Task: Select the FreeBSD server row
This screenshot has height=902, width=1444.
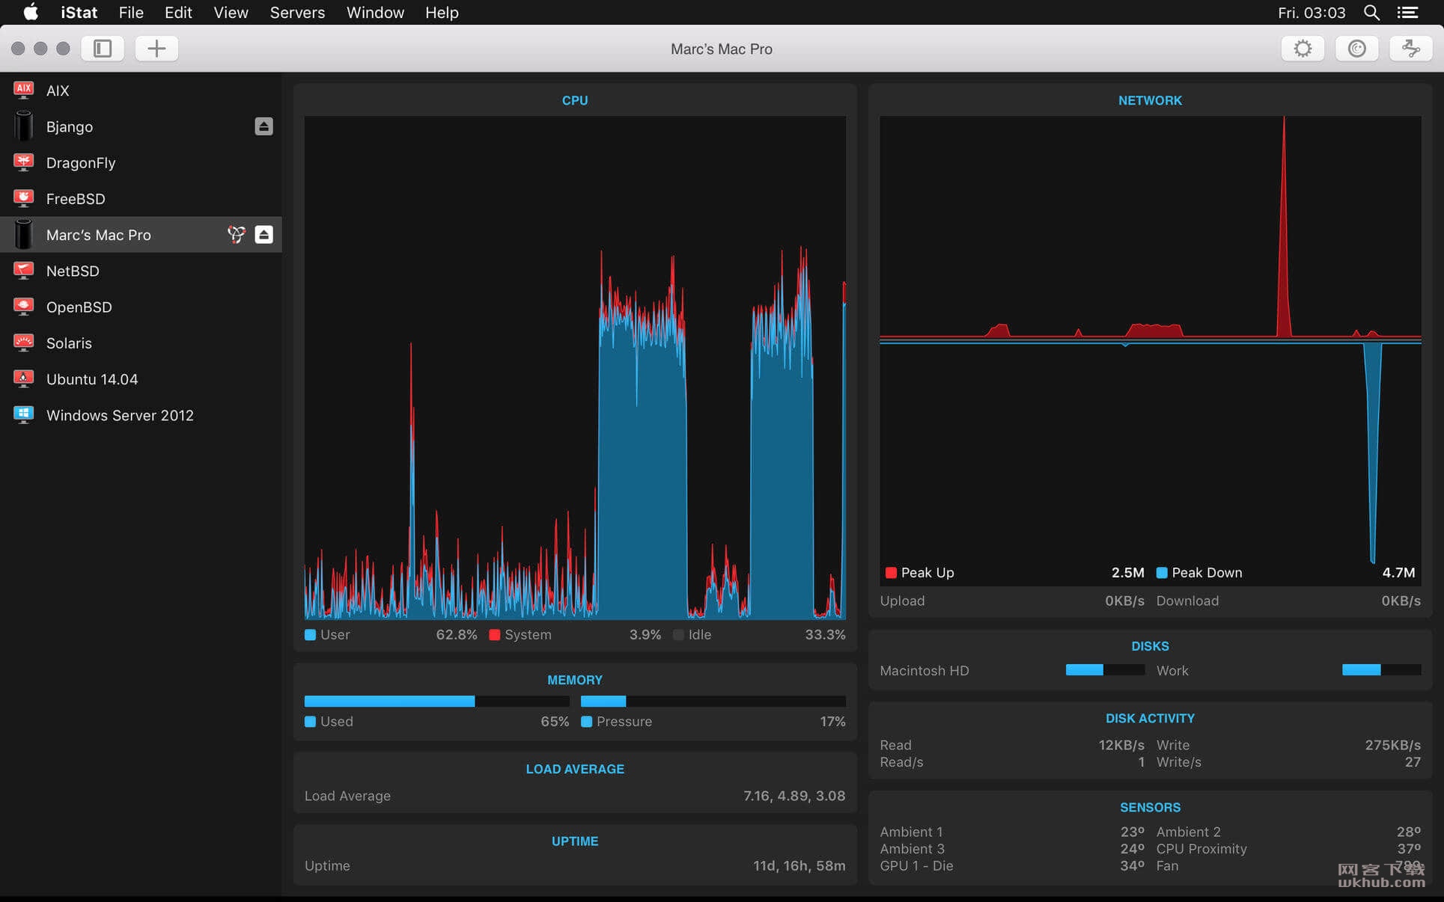Action: tap(141, 198)
